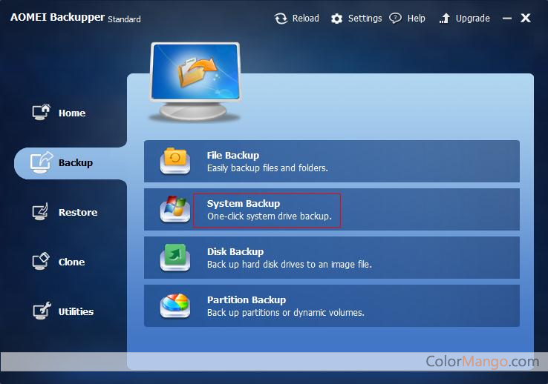Choose 'Easily backup files and folders' option
The image size is (548, 384).
click(x=267, y=168)
